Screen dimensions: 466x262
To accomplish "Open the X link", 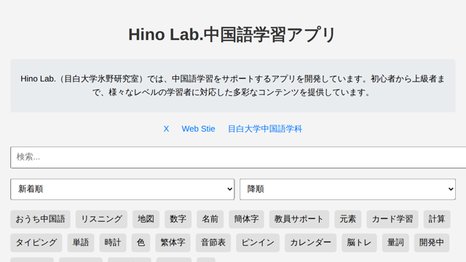I will (166, 129).
